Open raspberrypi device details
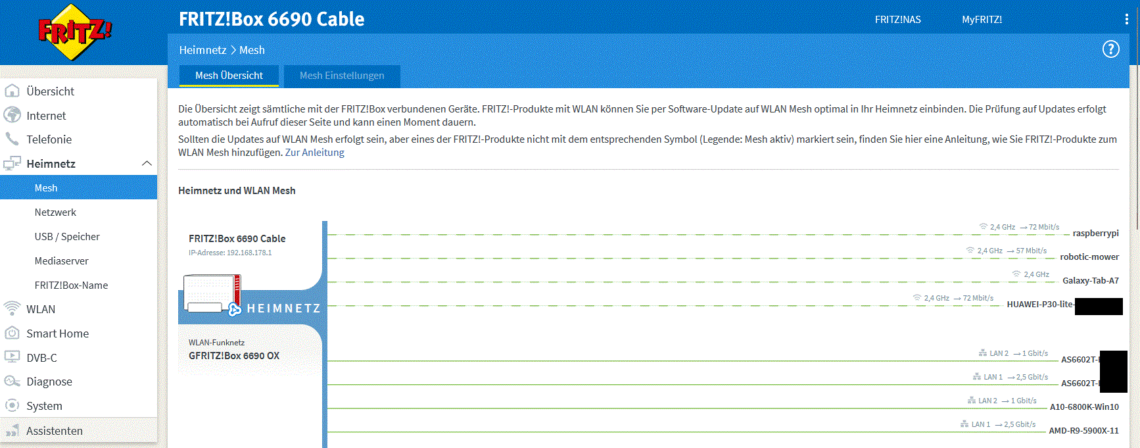Image resolution: width=1140 pixels, height=448 pixels. tap(1095, 233)
